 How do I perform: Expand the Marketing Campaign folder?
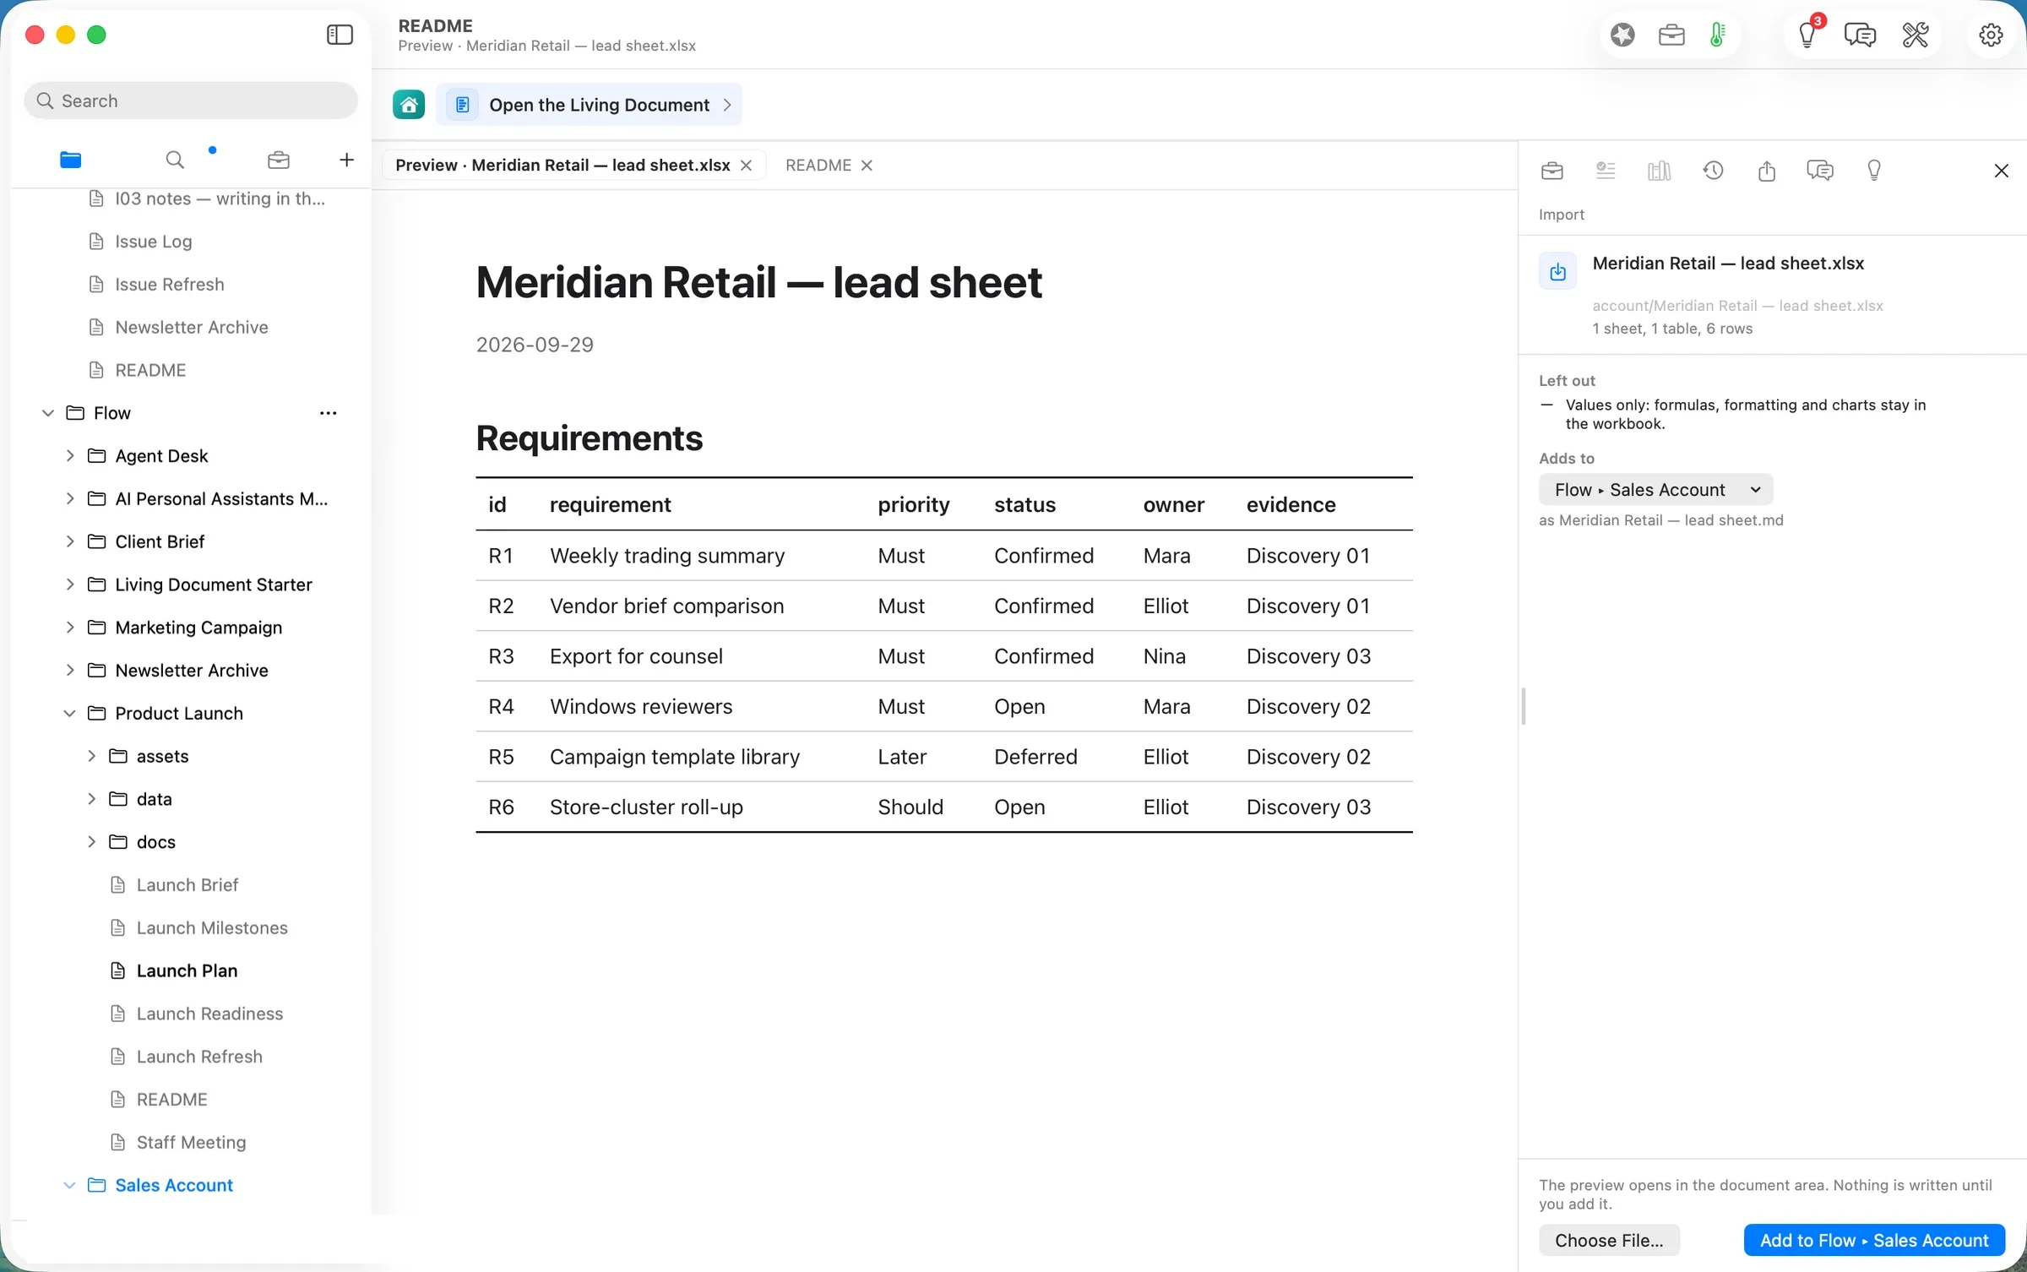click(70, 628)
